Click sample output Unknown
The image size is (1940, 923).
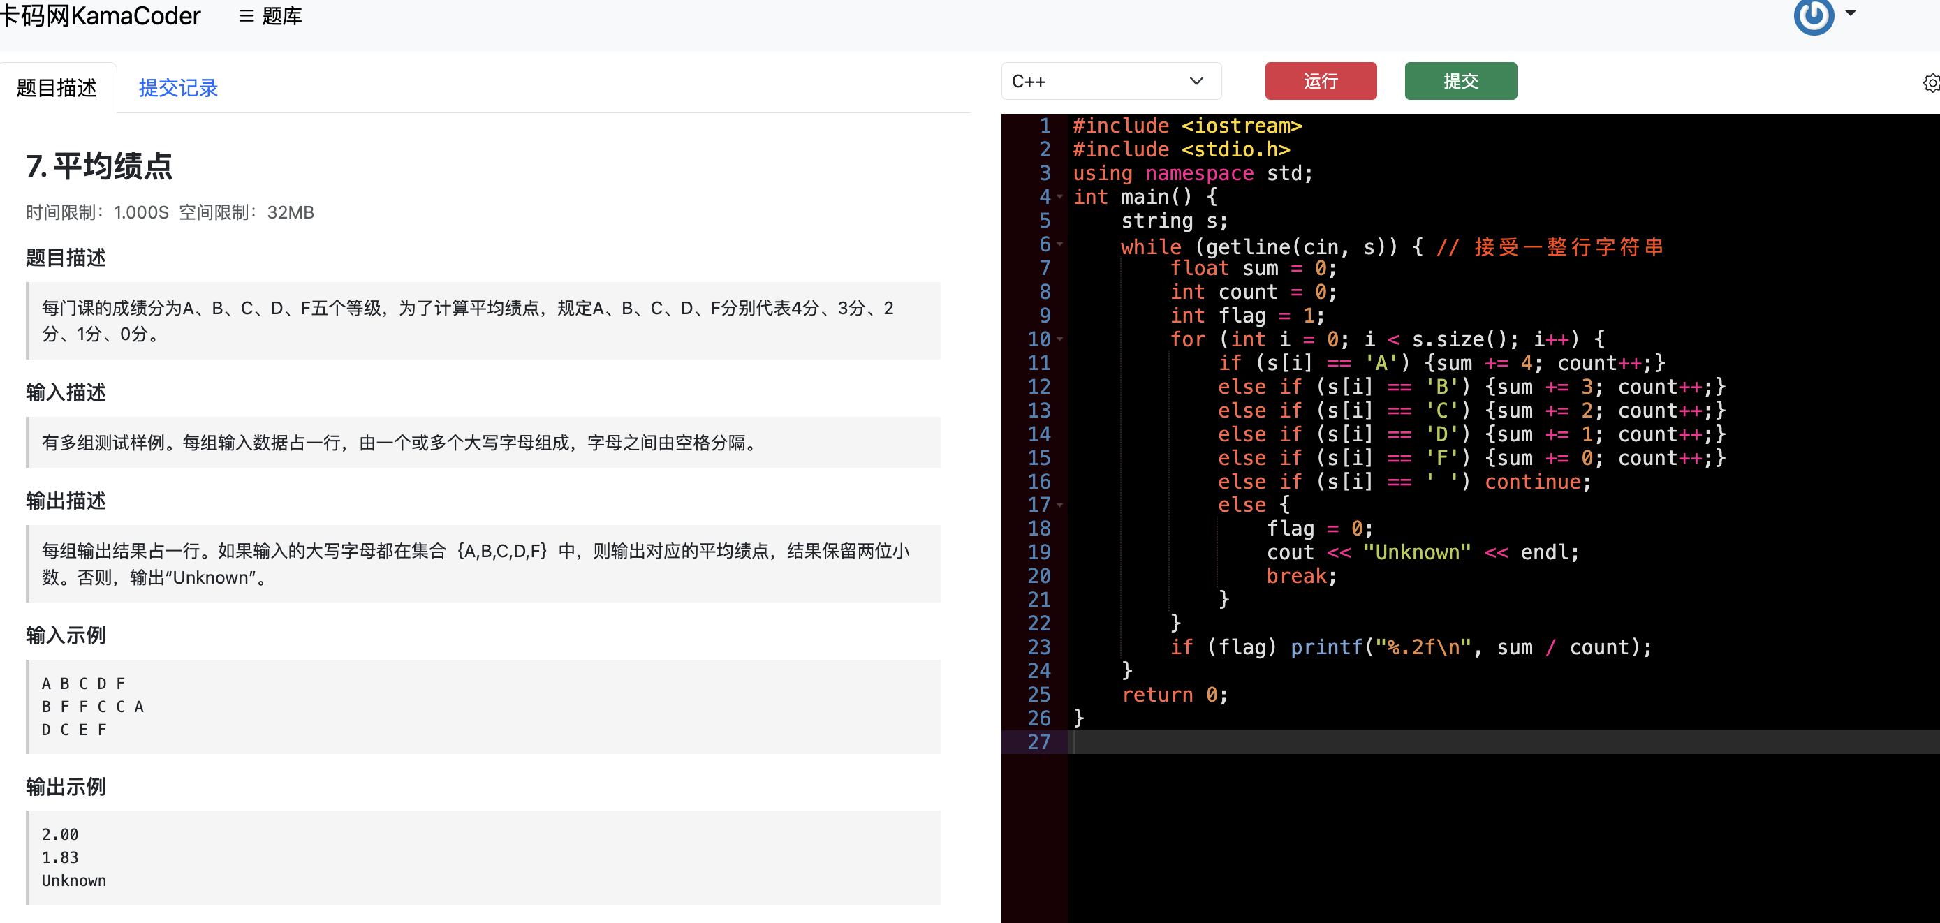[x=74, y=880]
